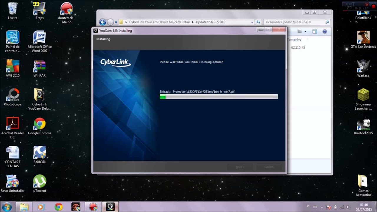Click the 62.110 KB file size cell
The height and width of the screenshot is (212, 377).
[298, 47]
